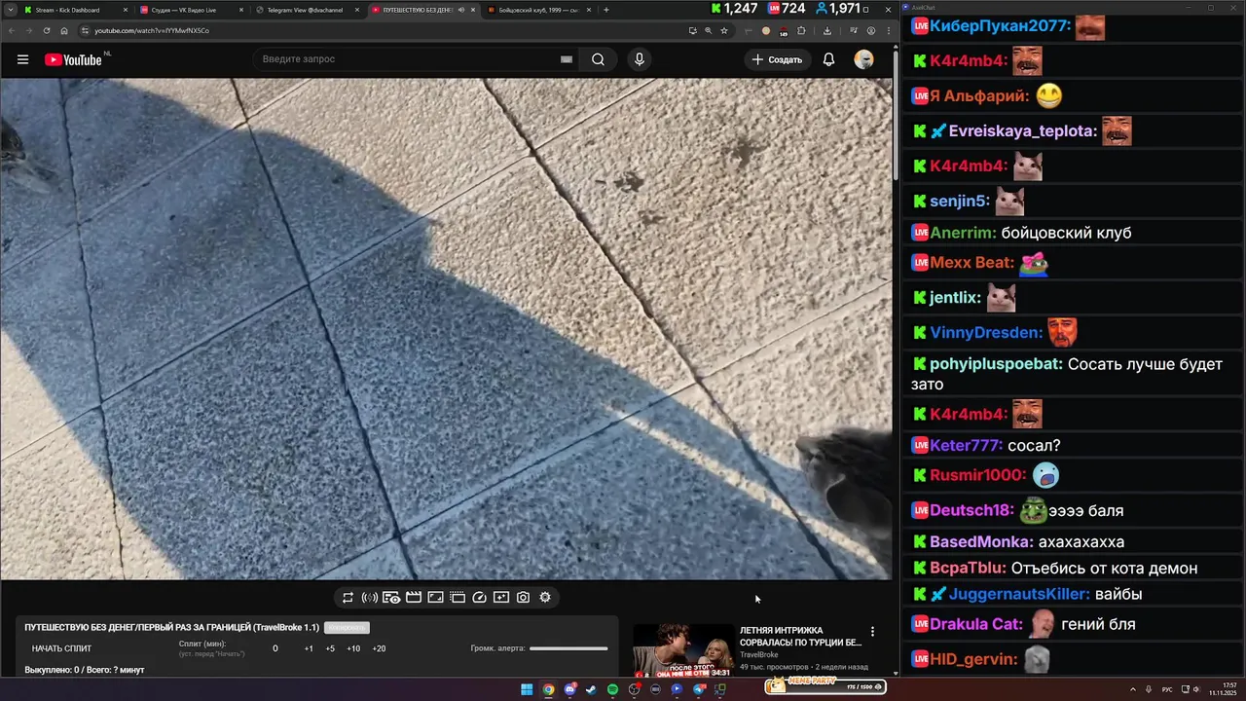Open the YouTube hamburger guide menu
Viewport: 1246px width, 701px height.
coord(22,59)
